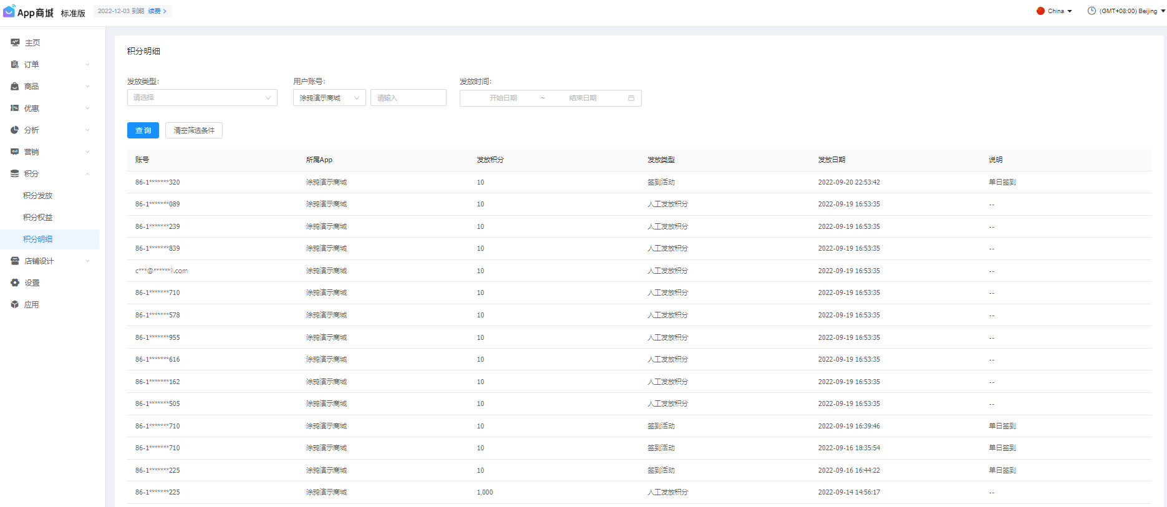Image resolution: width=1167 pixels, height=507 pixels.
Task: Click the 结束日期 end date field
Action: [x=583, y=98]
